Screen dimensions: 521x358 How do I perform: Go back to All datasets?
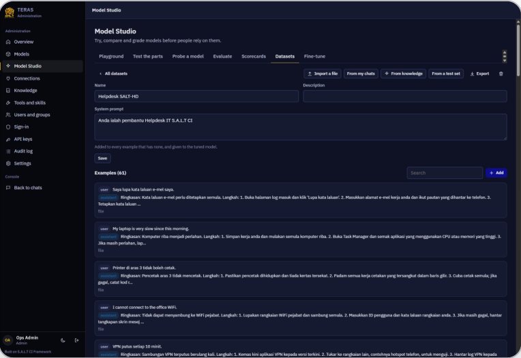click(x=114, y=74)
